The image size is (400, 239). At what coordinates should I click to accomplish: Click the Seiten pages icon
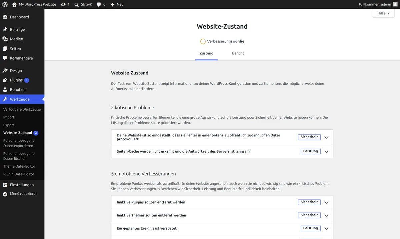5,49
